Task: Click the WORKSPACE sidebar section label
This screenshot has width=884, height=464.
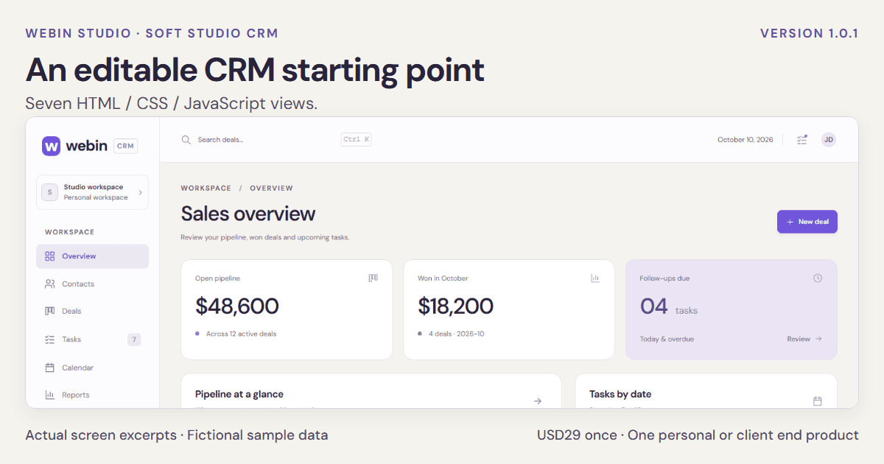Action: tap(70, 232)
